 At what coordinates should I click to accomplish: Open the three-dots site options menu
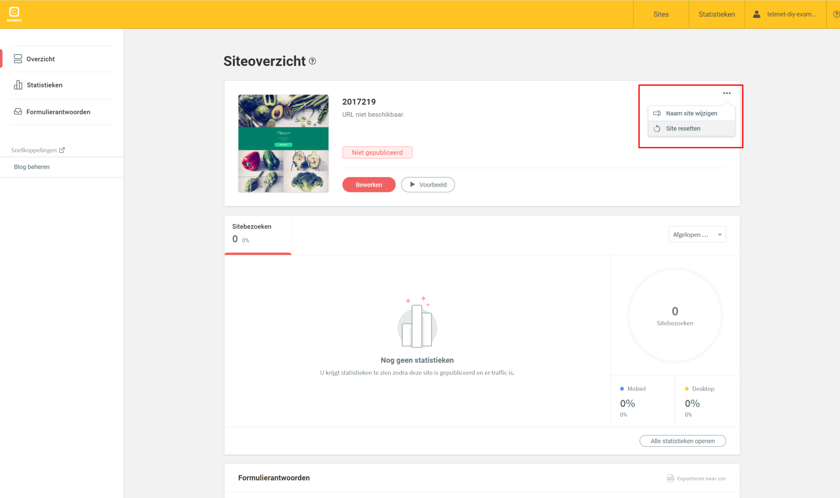727,93
